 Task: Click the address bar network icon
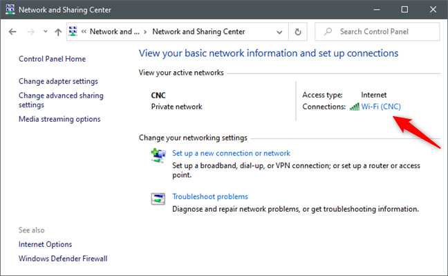(x=73, y=31)
